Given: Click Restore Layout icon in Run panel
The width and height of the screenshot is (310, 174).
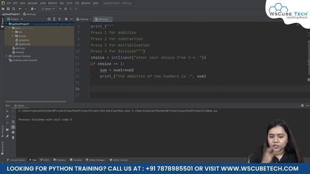Looking at the screenshot, I should tap(7, 130).
